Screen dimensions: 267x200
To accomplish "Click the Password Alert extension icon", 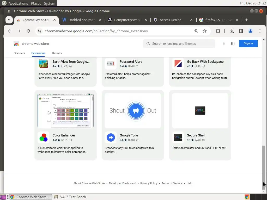I will [x=111, y=64].
